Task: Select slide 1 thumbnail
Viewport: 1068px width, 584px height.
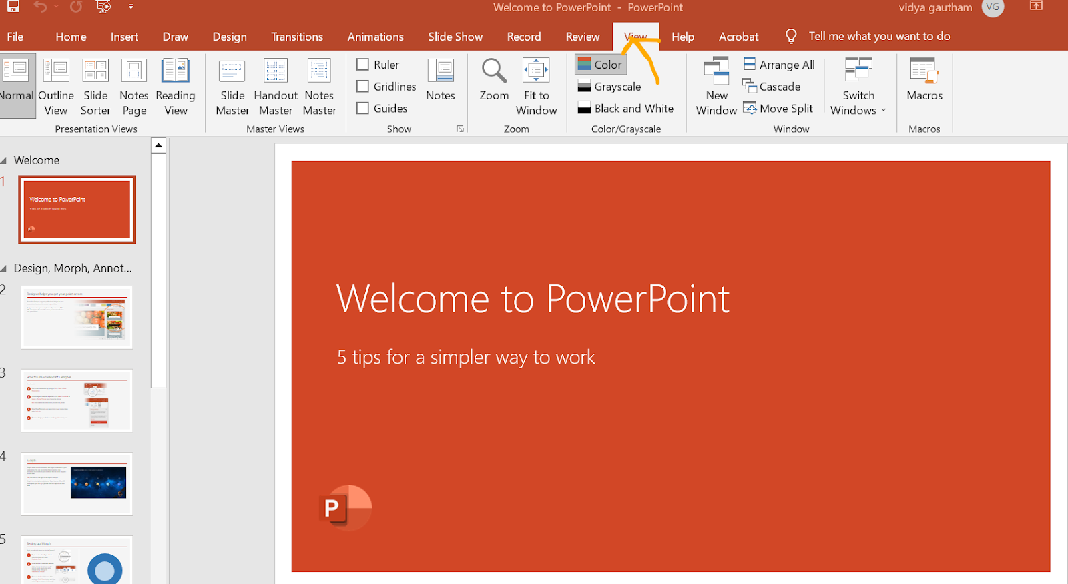Action: (77, 210)
